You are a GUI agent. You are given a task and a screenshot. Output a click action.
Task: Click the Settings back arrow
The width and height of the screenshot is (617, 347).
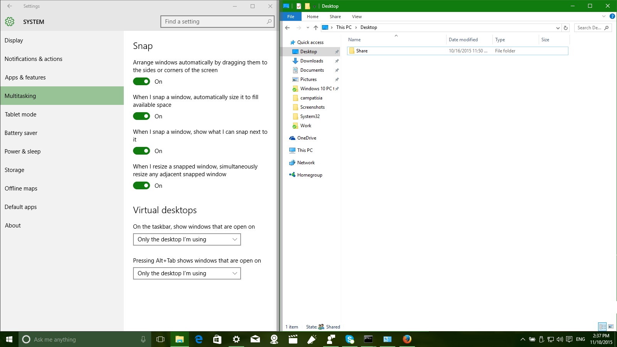coord(10,6)
